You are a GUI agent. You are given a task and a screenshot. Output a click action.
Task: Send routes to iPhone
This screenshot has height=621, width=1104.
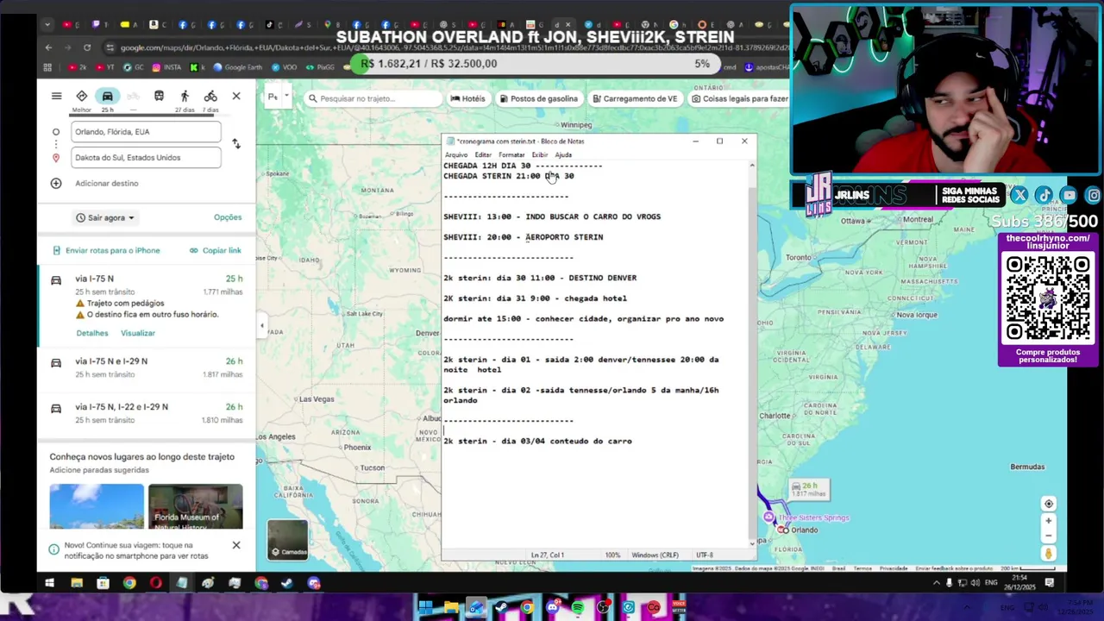pyautogui.click(x=106, y=250)
